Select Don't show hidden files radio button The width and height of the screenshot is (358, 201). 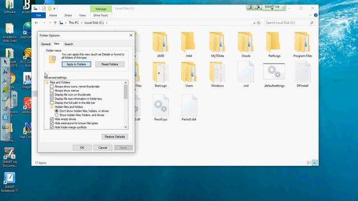[x=56, y=111]
